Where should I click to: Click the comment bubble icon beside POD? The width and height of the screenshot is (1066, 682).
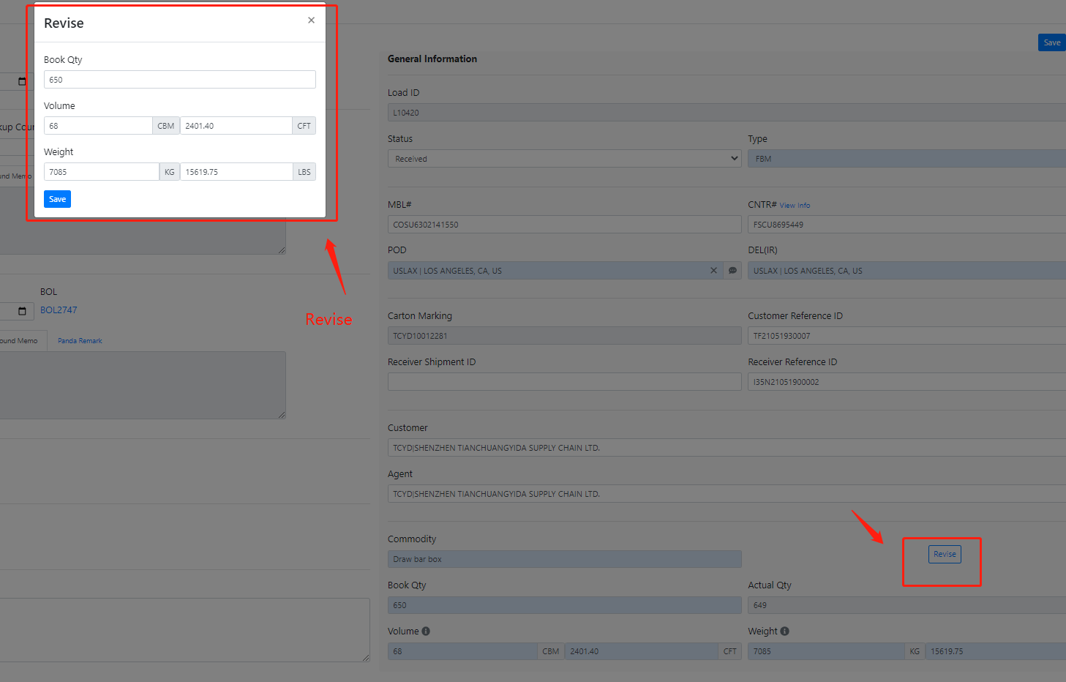pos(732,271)
